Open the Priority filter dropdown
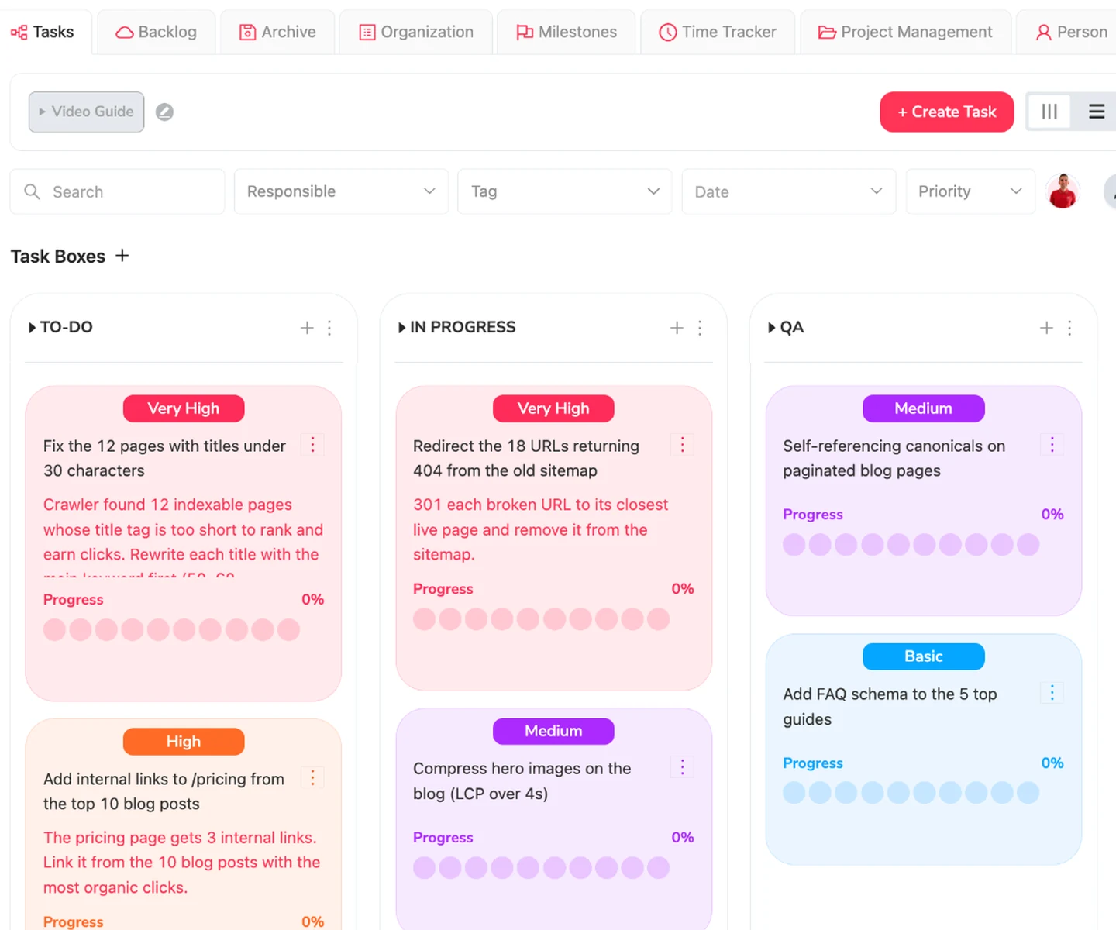1116x930 pixels. coord(970,191)
